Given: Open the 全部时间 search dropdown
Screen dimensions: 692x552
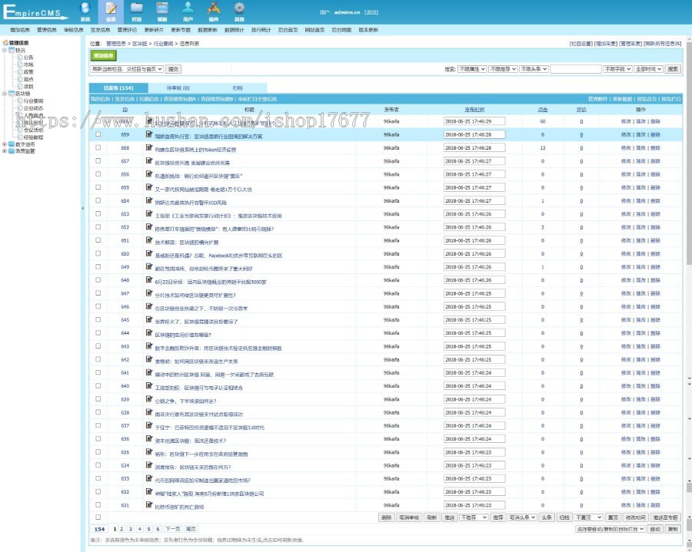Looking at the screenshot, I should pos(648,69).
